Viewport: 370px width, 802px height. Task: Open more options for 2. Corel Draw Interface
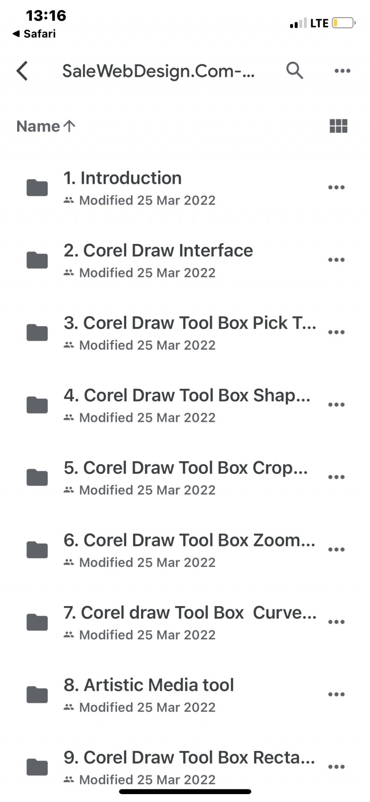(x=336, y=260)
